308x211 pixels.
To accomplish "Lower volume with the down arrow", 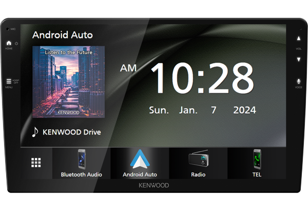I will click(299, 59).
